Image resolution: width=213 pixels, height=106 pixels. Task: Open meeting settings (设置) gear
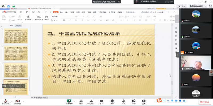pyautogui.click(x=144, y=102)
